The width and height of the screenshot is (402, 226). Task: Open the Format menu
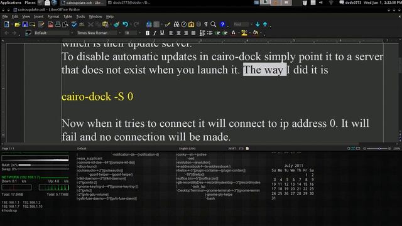[53, 16]
